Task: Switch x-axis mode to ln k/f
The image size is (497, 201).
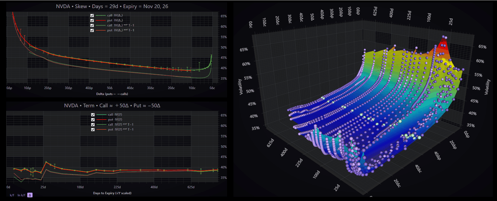Action: pyautogui.click(x=21, y=195)
